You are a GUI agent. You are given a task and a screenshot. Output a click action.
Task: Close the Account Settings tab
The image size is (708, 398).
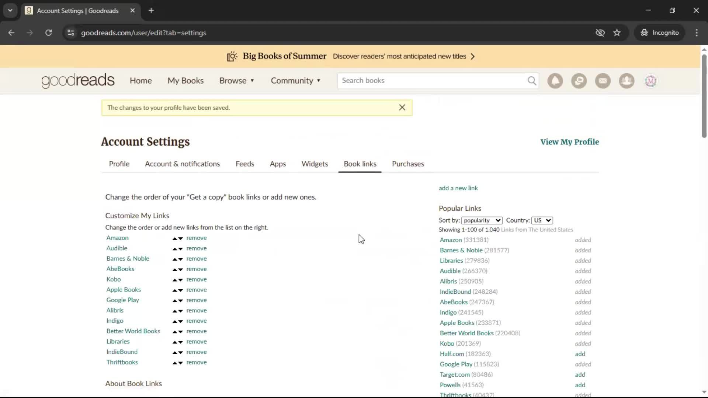click(132, 10)
